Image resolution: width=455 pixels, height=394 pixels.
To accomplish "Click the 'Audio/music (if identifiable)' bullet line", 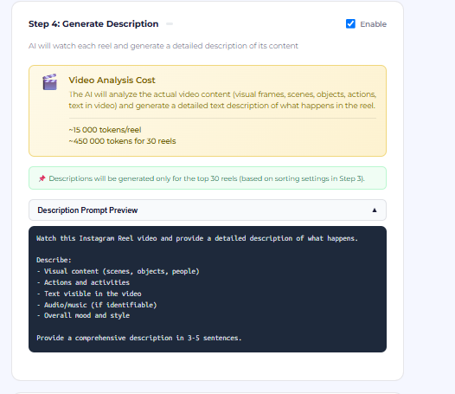I will tap(97, 305).
